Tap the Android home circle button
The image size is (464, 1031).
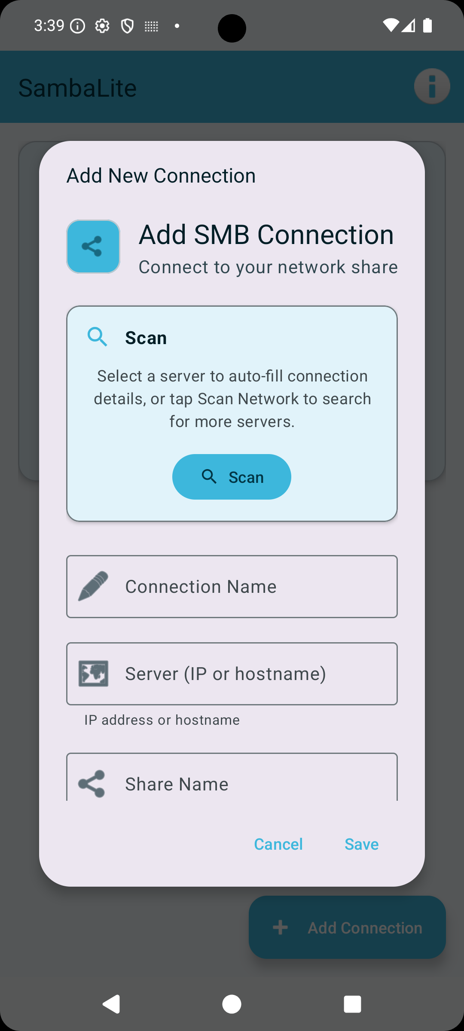[x=232, y=1004]
